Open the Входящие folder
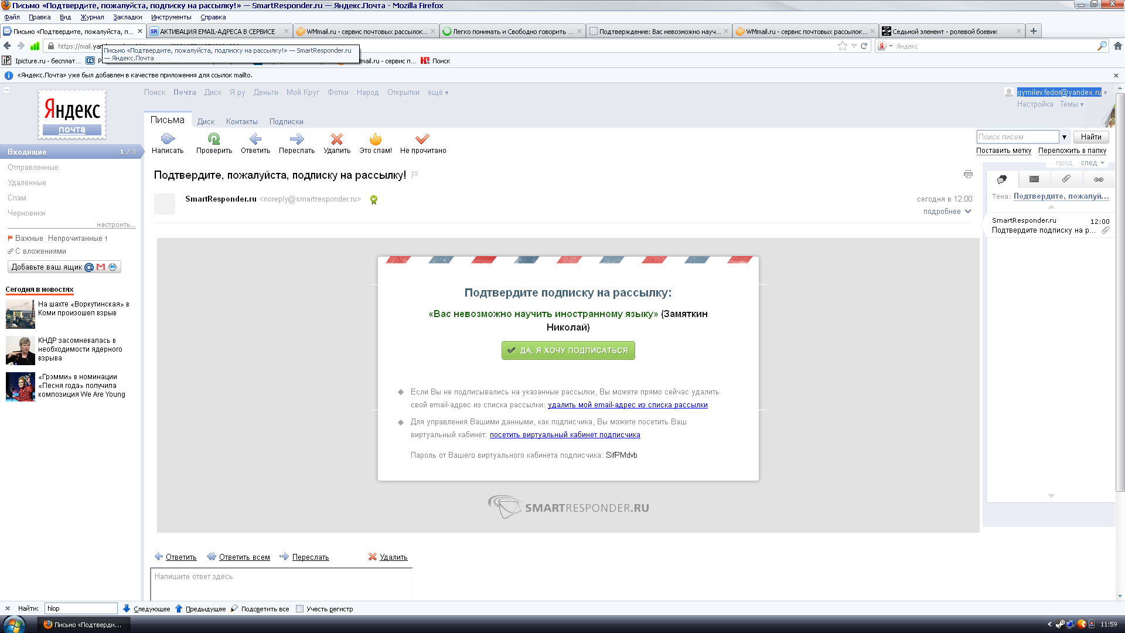The height and width of the screenshot is (633, 1125). (70, 152)
